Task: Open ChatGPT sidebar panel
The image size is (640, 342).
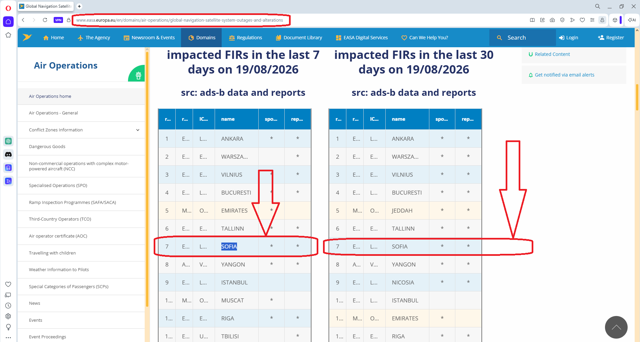Action: (8, 141)
